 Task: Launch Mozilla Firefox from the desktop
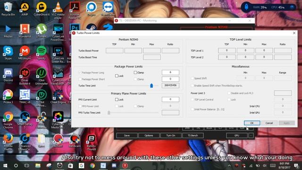pos(8,142)
